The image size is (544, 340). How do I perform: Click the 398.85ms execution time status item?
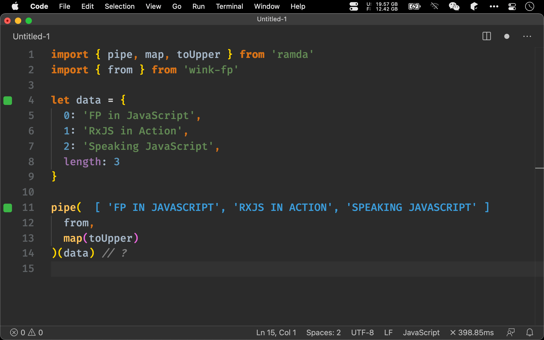[472, 333]
